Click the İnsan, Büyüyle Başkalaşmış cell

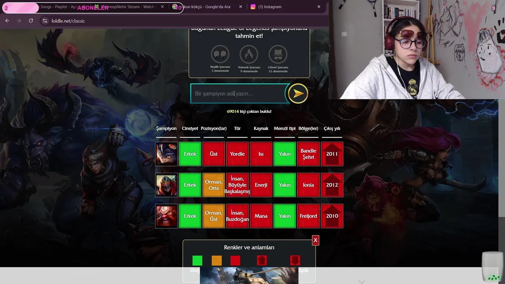237,185
